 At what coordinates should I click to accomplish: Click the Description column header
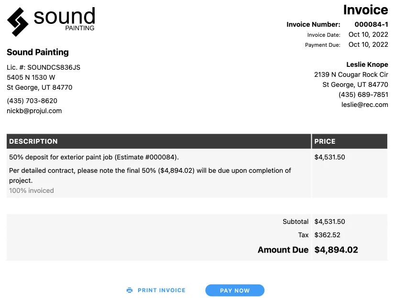click(33, 141)
